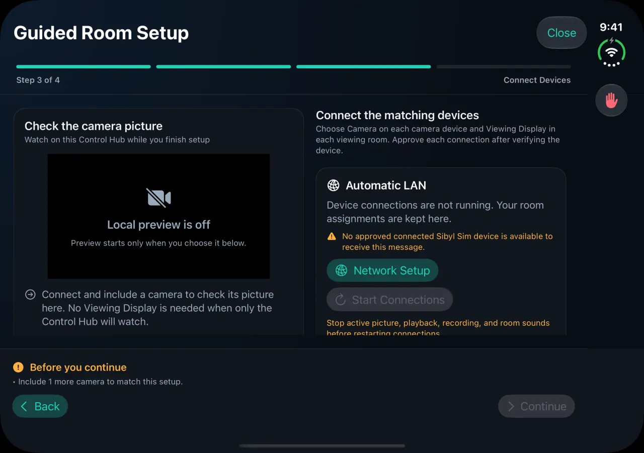Click the 'Guided Room Setup' title
644x453 pixels.
(101, 33)
